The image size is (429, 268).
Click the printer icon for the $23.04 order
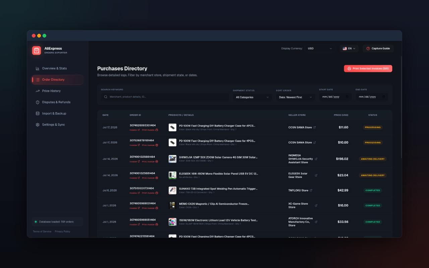click(157, 178)
